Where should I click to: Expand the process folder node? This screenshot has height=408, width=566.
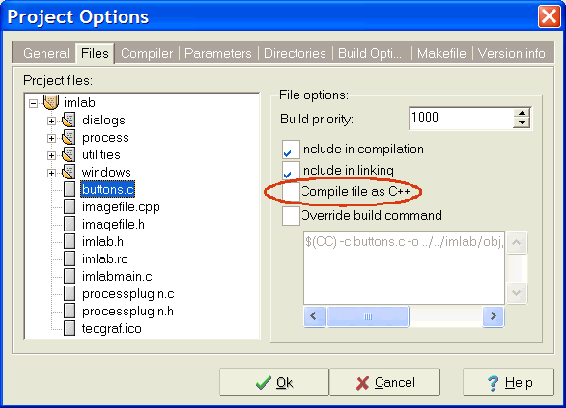[x=51, y=138]
